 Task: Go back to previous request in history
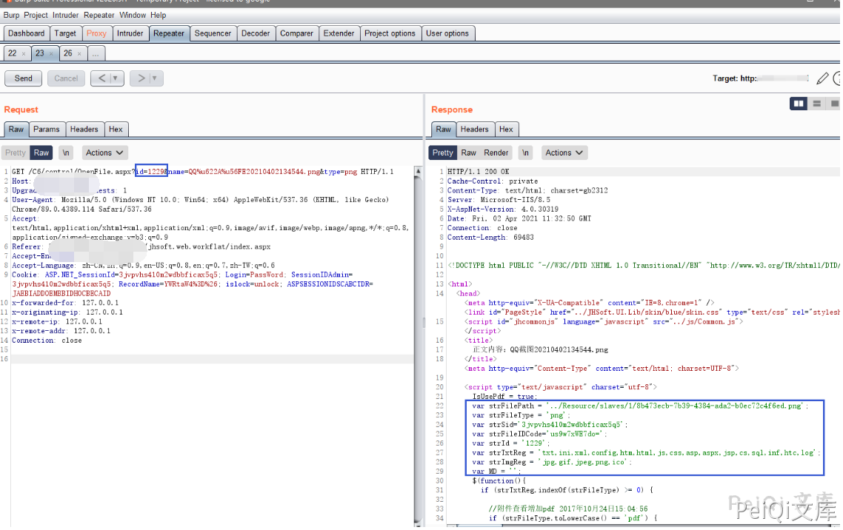(x=101, y=78)
